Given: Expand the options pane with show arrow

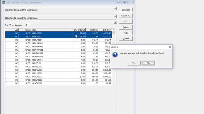Looking at the screenshot, I should [x=115, y=9].
